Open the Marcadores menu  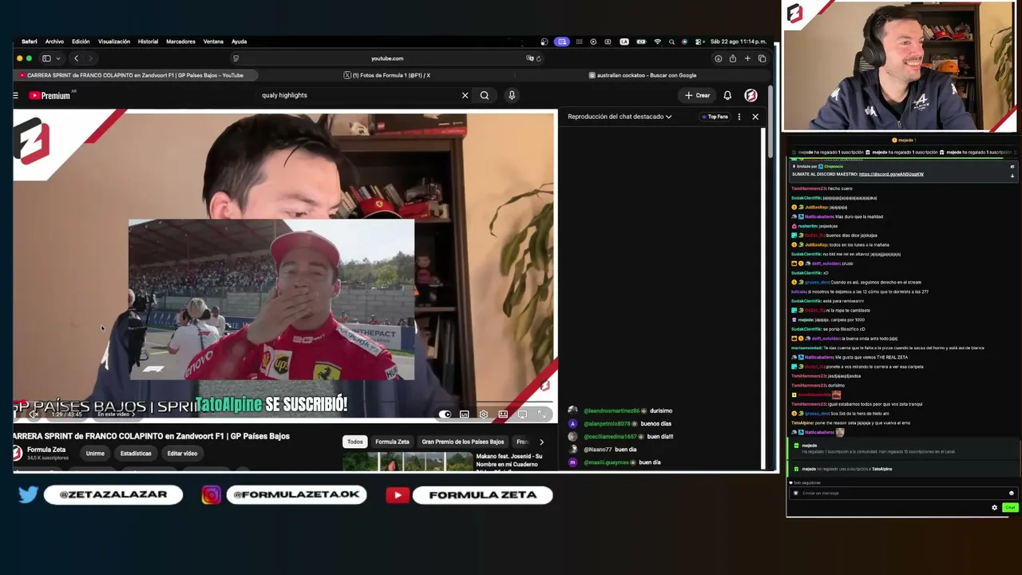180,42
